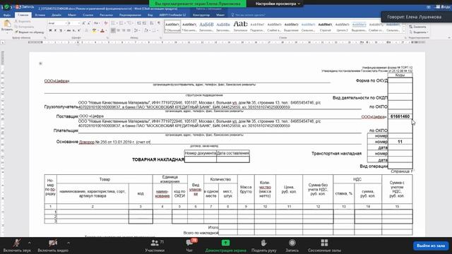Click the numbered list icon
The height and width of the screenshot is (254, 452).
point(121,23)
